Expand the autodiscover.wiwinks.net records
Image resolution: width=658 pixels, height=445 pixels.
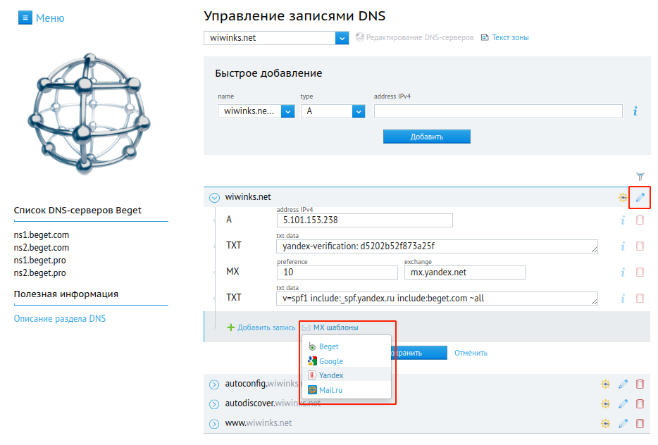point(215,404)
